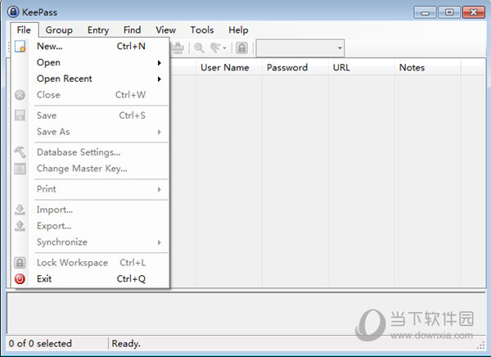Click inside the quick search input field
Viewport: 491px width, 357px height.
tap(296, 48)
